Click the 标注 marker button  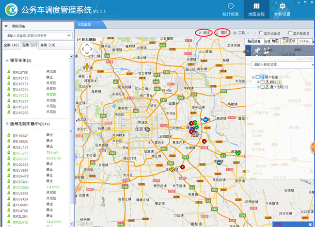coord(204,32)
